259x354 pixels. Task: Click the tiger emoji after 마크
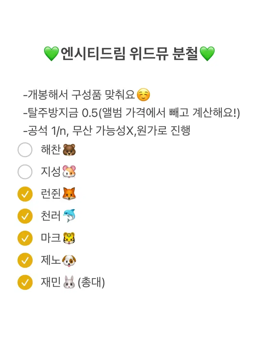pyautogui.click(x=69, y=238)
